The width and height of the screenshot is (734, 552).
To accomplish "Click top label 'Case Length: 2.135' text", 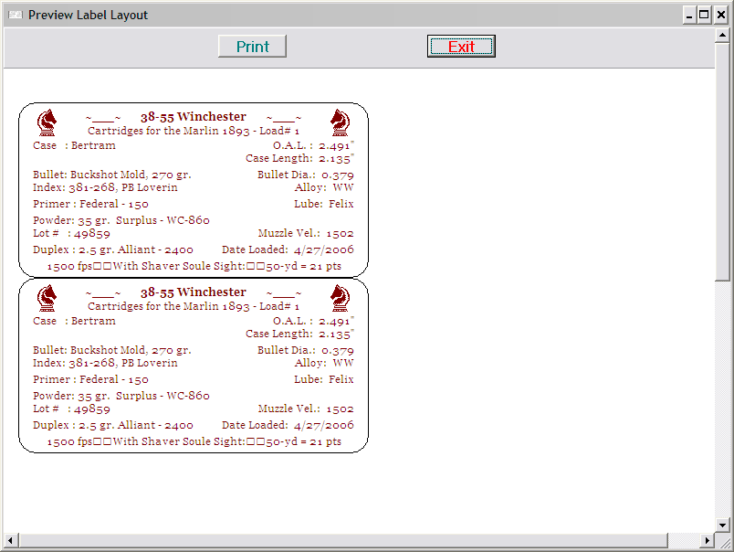I will tap(299, 158).
